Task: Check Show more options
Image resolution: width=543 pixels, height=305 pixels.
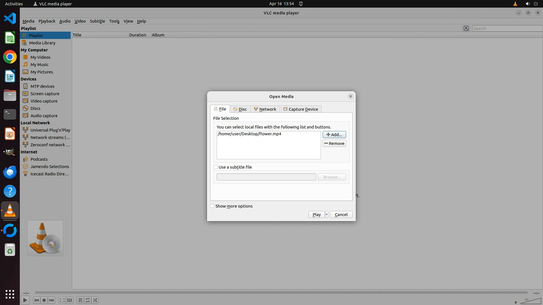Action: tap(212, 206)
